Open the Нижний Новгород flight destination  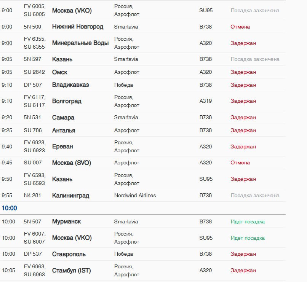click(x=77, y=27)
